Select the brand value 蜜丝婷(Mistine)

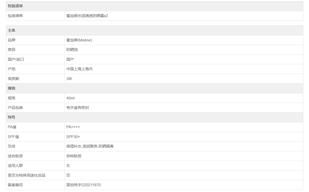(x=79, y=40)
